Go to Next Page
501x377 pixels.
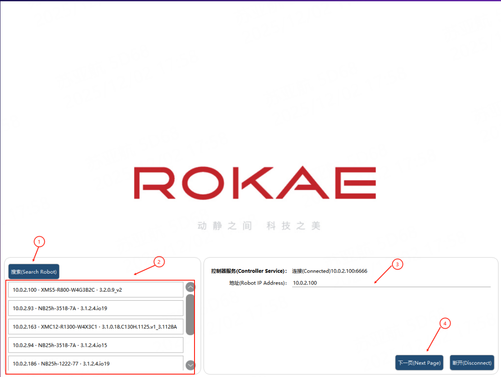pos(419,363)
